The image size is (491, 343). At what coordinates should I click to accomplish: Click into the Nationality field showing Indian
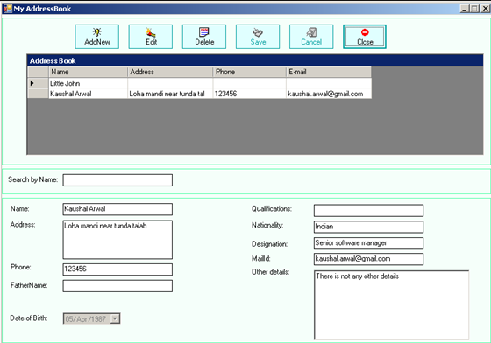click(368, 227)
